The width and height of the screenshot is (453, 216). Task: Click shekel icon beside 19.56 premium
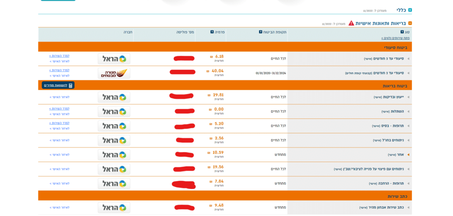(x=209, y=167)
